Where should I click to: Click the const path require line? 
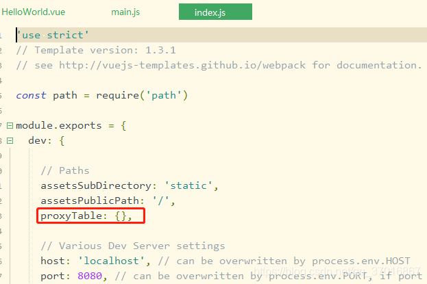[102, 96]
